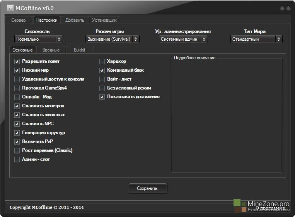The image size is (295, 217).
Task: Switch to the Вводные sub-tab
Action: tap(51, 50)
